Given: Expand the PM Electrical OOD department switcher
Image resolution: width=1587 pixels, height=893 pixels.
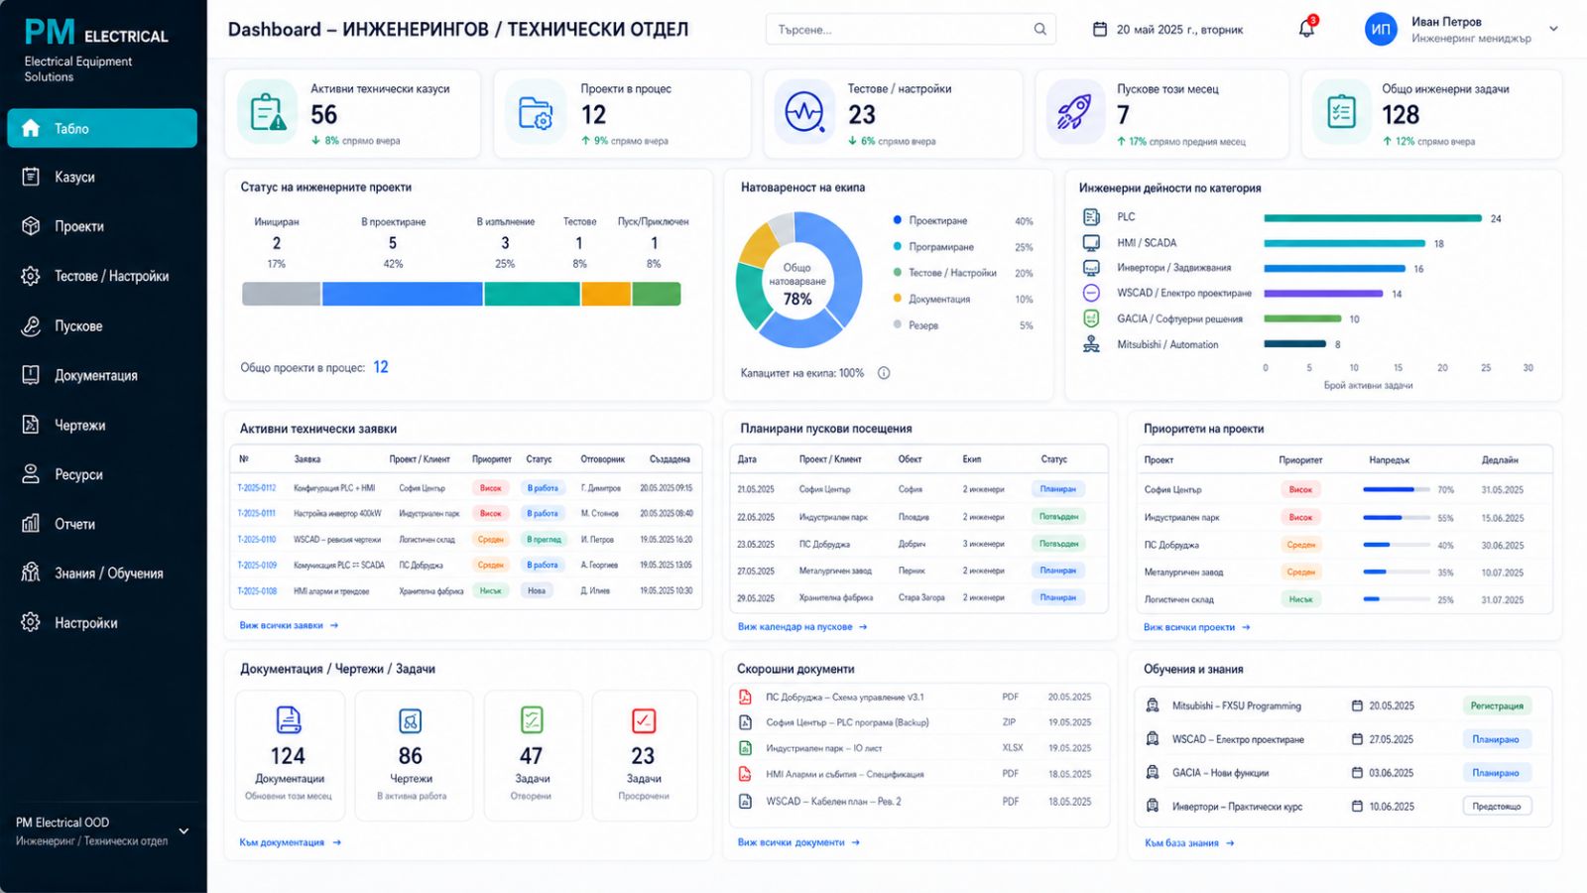Looking at the screenshot, I should click(x=183, y=831).
